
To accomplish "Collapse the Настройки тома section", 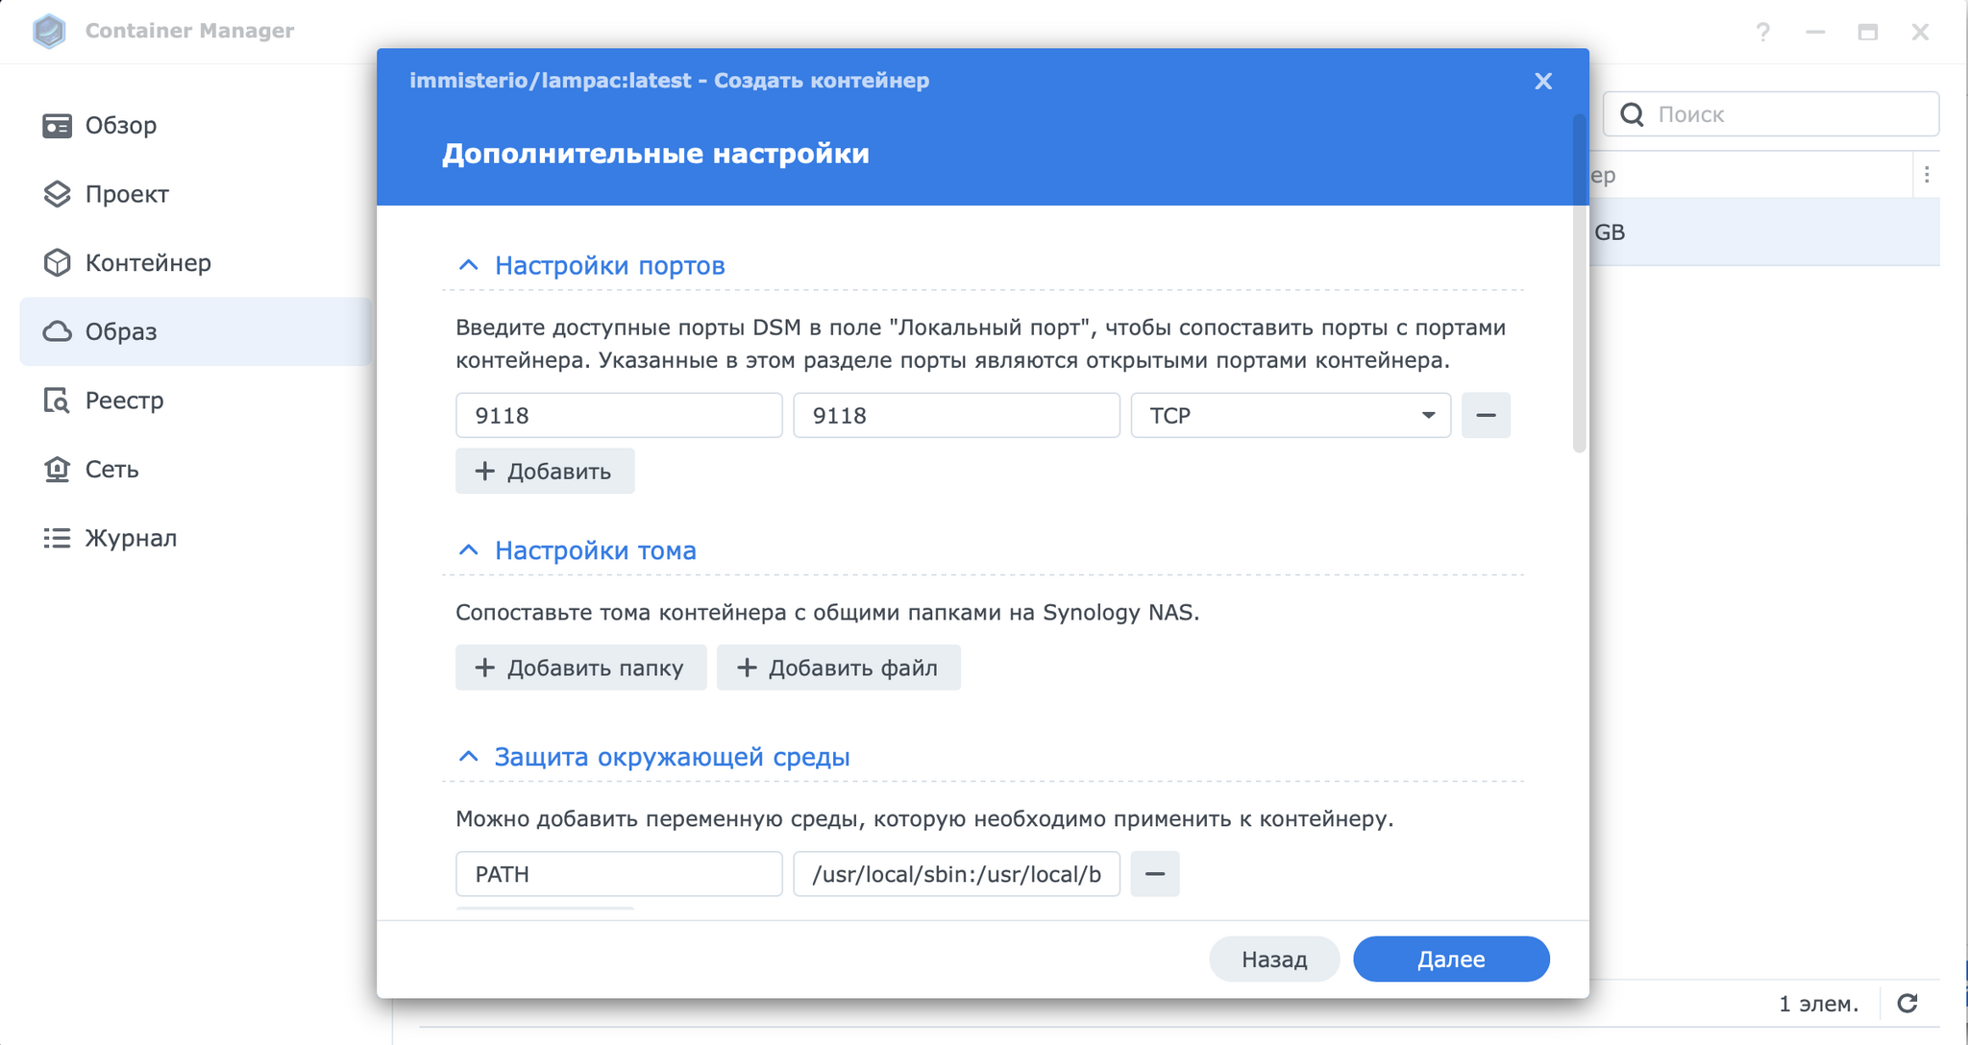I will click(468, 550).
